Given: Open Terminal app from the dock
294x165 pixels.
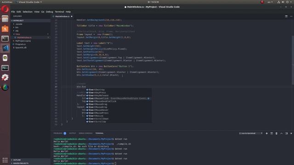Looking at the screenshot, I should (5, 38).
